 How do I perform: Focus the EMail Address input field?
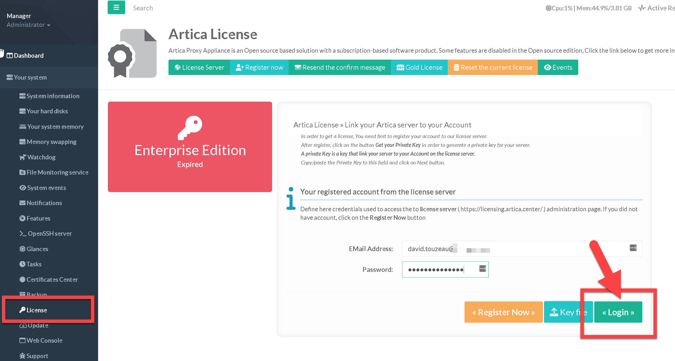tap(513, 249)
